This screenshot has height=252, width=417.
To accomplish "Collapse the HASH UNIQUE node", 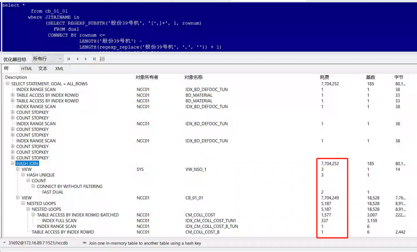I will [23, 175].
